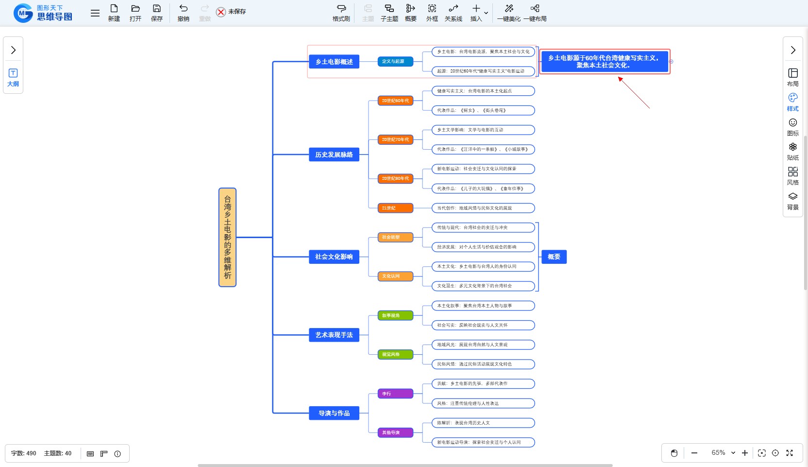Click the 保存 save button
Screen dimensions: 808x467
(156, 13)
